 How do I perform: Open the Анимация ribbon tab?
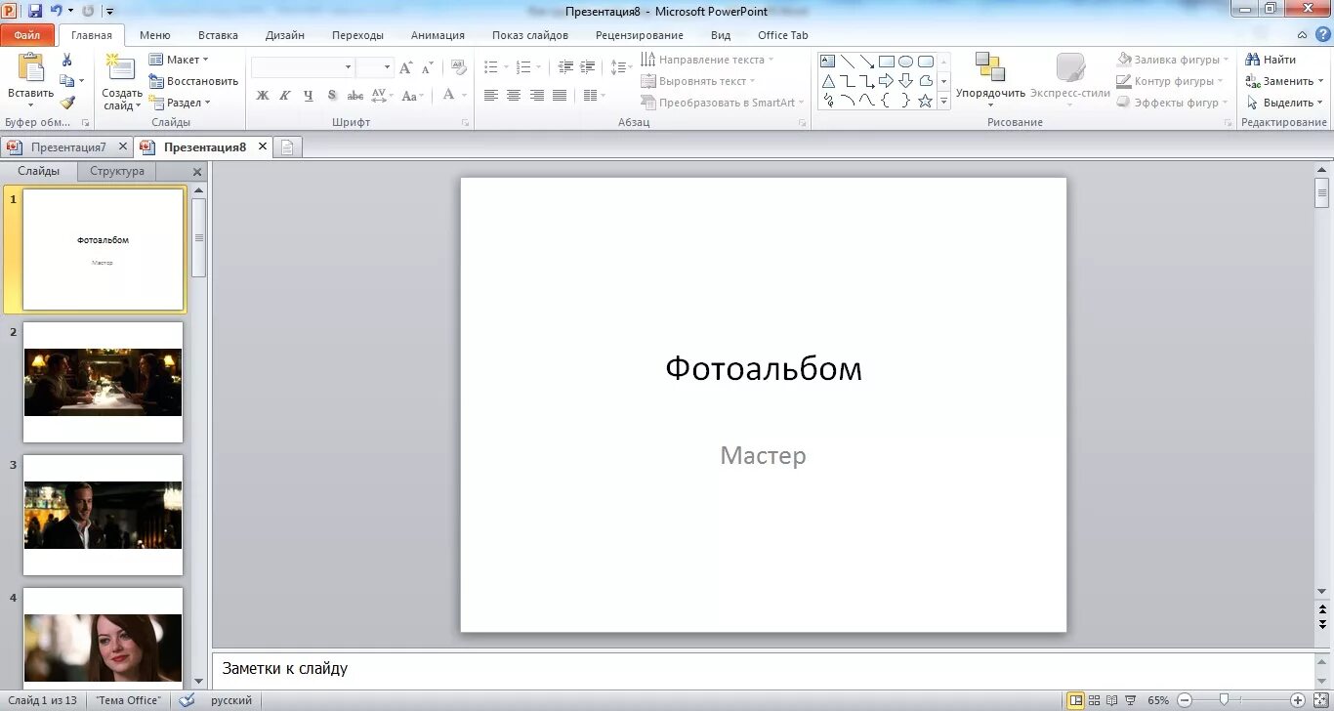click(438, 35)
